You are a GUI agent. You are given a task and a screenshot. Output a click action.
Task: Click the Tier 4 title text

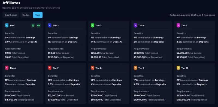(141, 26)
